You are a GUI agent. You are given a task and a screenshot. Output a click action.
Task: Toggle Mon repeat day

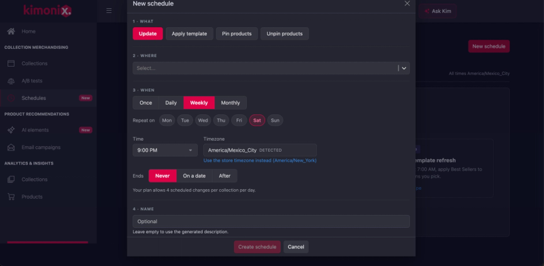(167, 120)
